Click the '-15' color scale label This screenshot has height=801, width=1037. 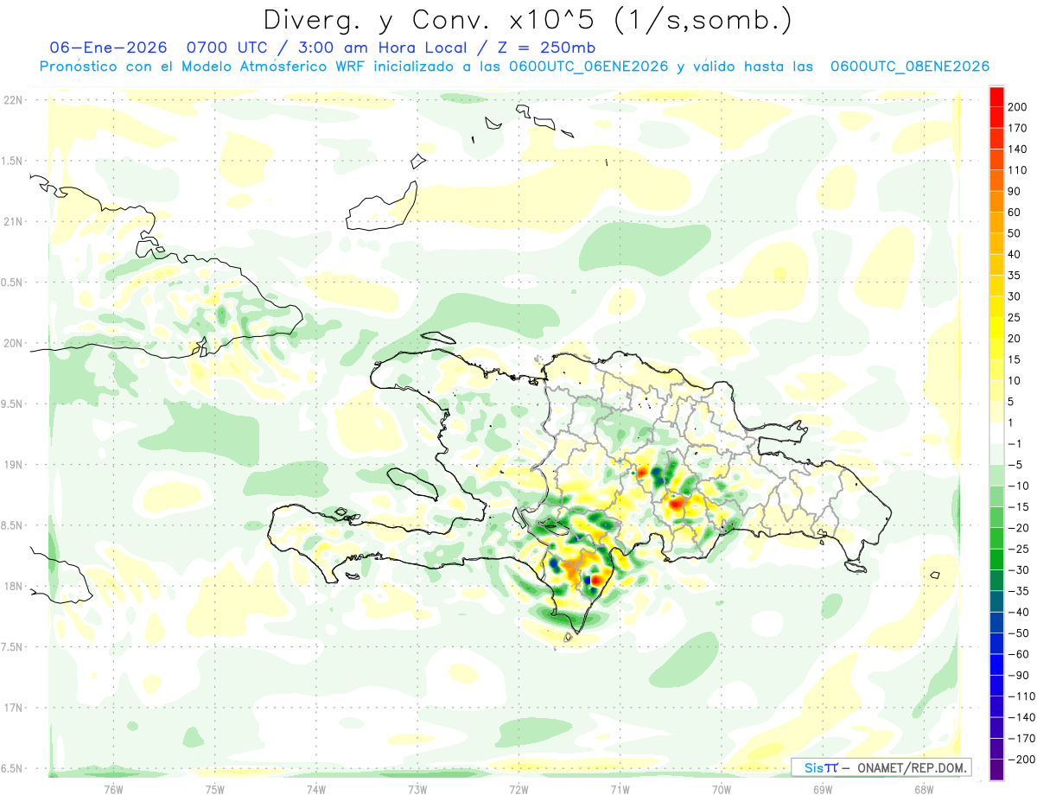(x=1020, y=506)
